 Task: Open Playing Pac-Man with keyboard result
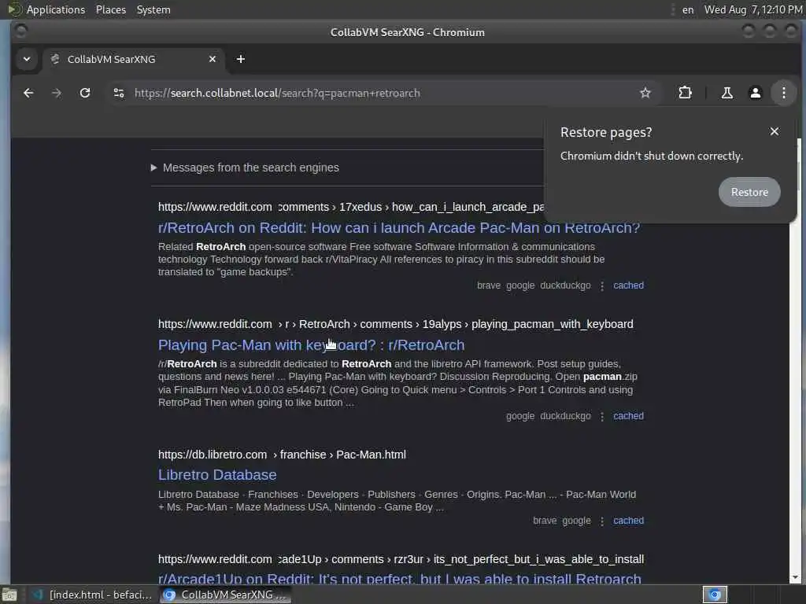tap(311, 345)
